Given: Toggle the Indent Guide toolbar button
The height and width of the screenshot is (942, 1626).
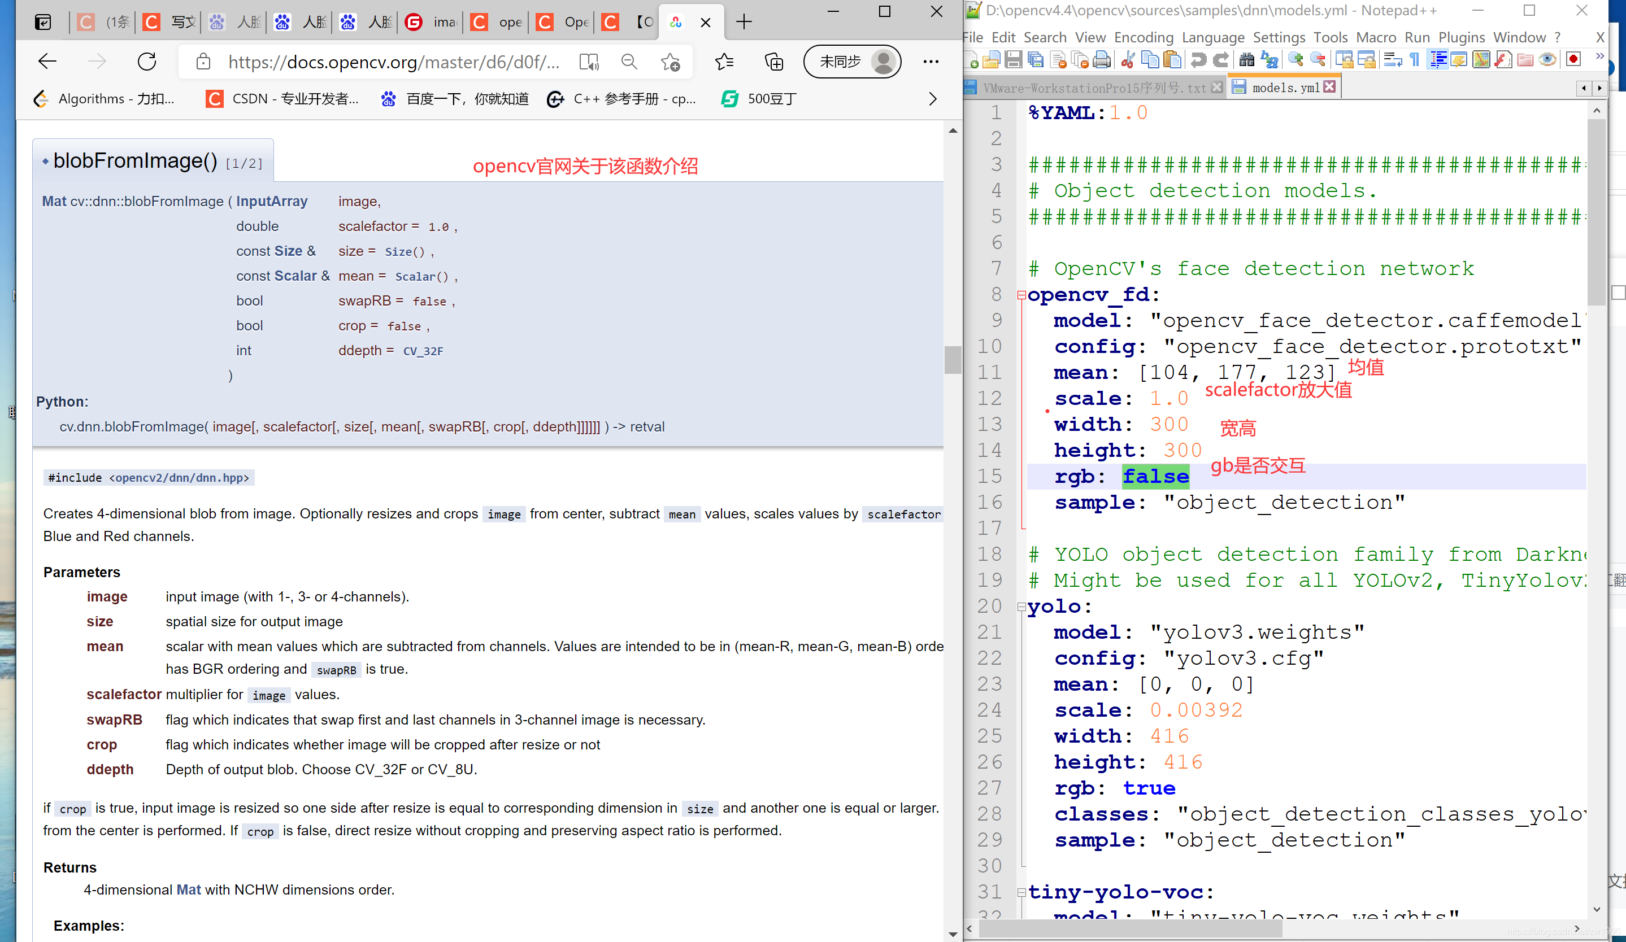Looking at the screenshot, I should pyautogui.click(x=1438, y=60).
